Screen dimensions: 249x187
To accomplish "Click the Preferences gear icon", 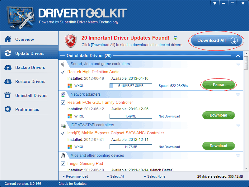I will [8, 109].
